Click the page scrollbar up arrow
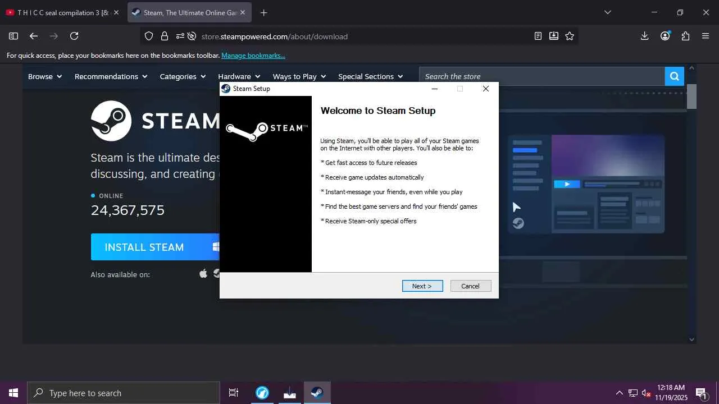Image resolution: width=719 pixels, height=404 pixels. coord(691,68)
